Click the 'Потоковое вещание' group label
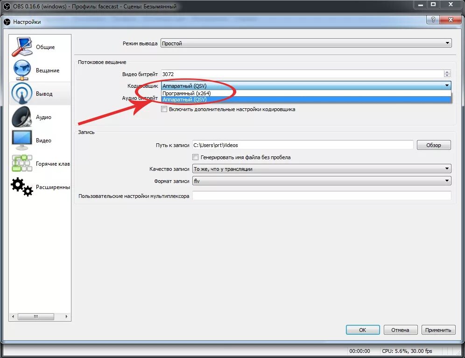The height and width of the screenshot is (358, 465). [102, 62]
